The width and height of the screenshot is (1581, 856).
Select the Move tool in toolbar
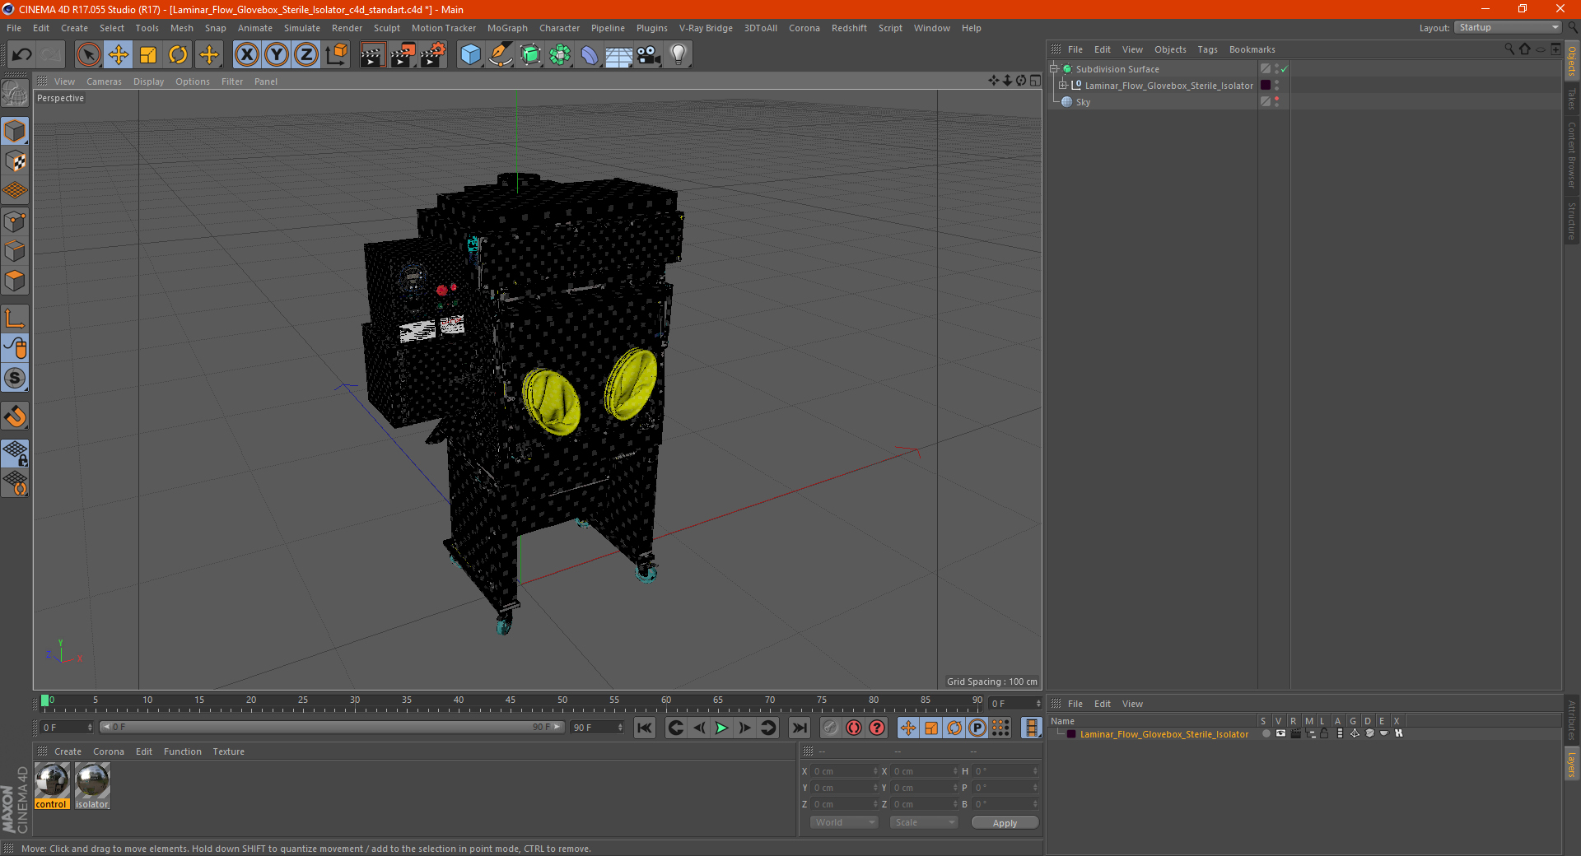(119, 55)
